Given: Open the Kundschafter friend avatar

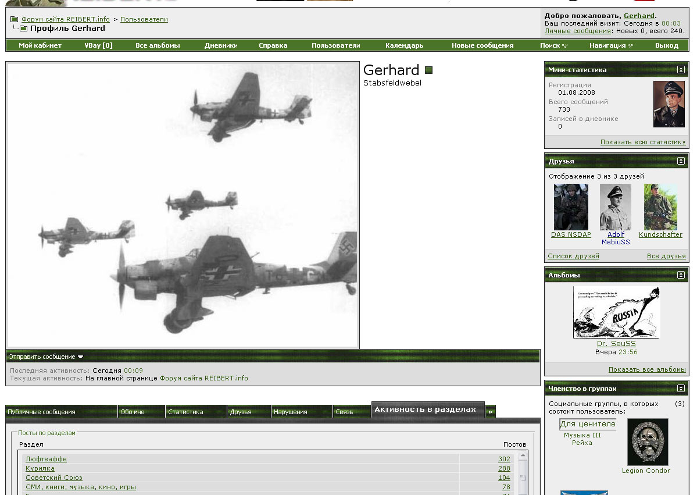Looking at the screenshot, I should 660,207.
